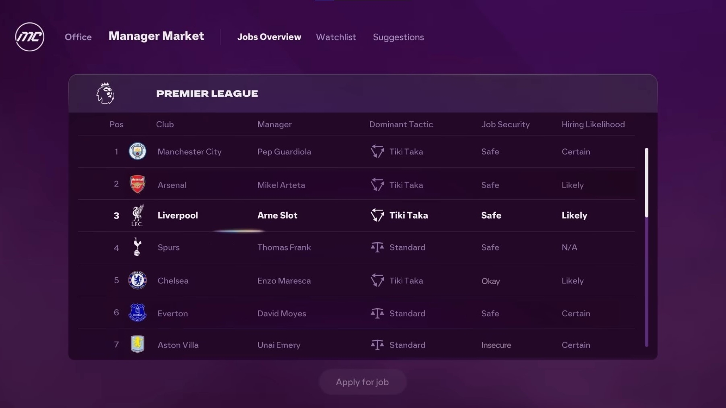Click manager David Moyes
This screenshot has height=408, width=726.
point(282,314)
